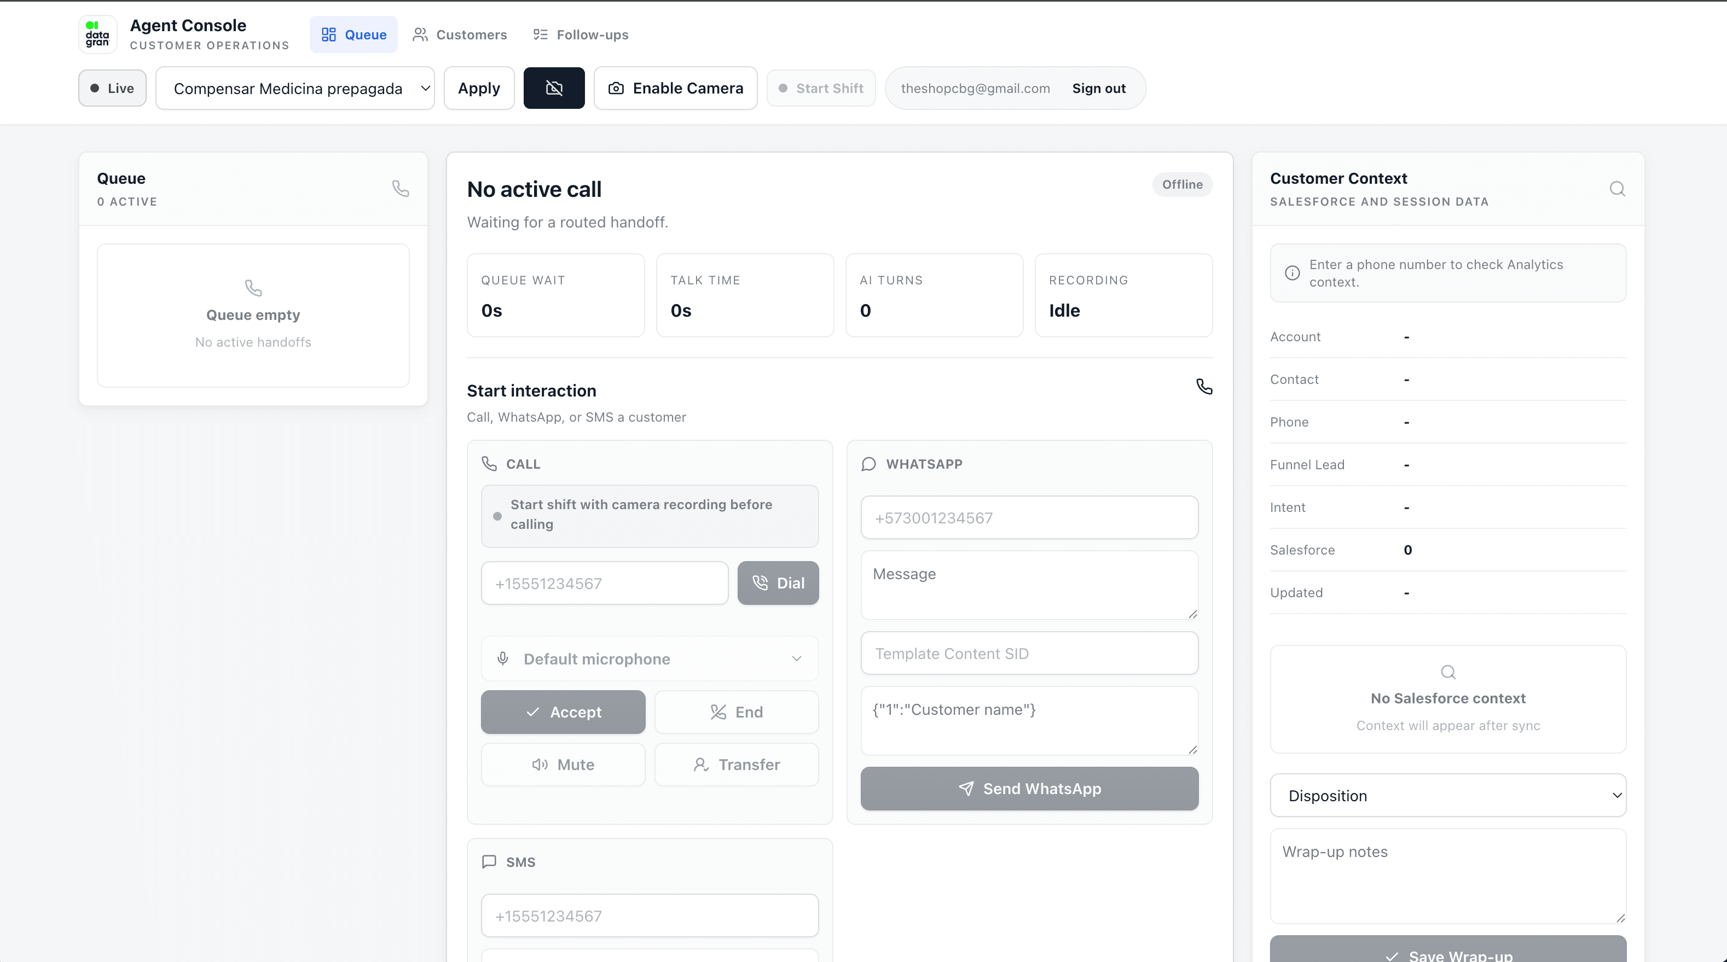The width and height of the screenshot is (1727, 962).
Task: Click 'Start shift with camera recording' notice
Action: (650, 516)
